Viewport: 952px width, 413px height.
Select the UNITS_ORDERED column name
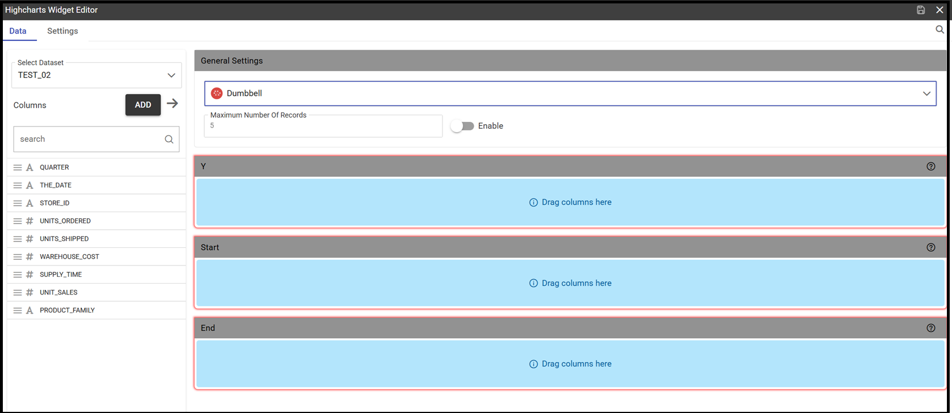click(65, 221)
